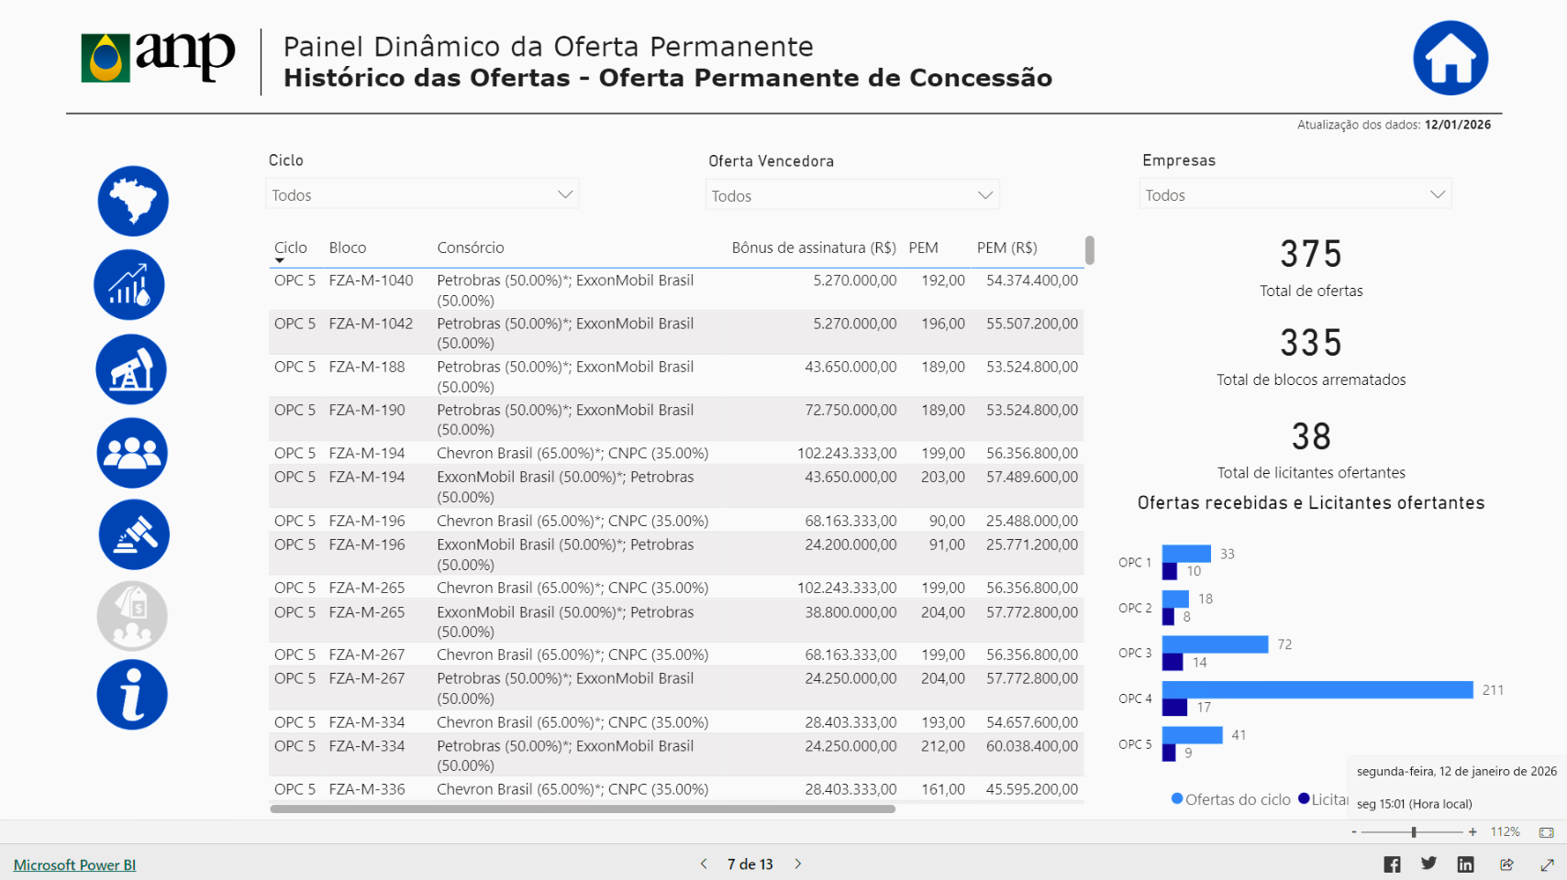This screenshot has width=1567, height=880.
Task: Sort table by Consórcio column header
Action: point(471,247)
